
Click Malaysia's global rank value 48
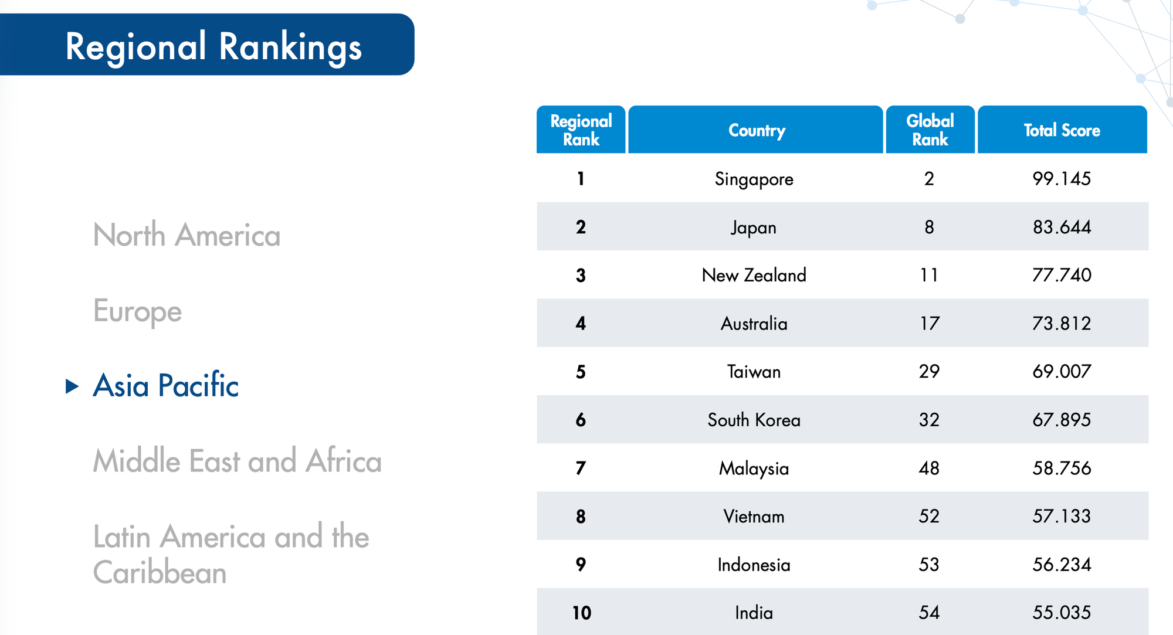929,468
